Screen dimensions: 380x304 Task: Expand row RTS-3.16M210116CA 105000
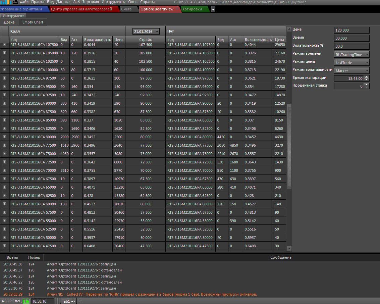[4, 53]
